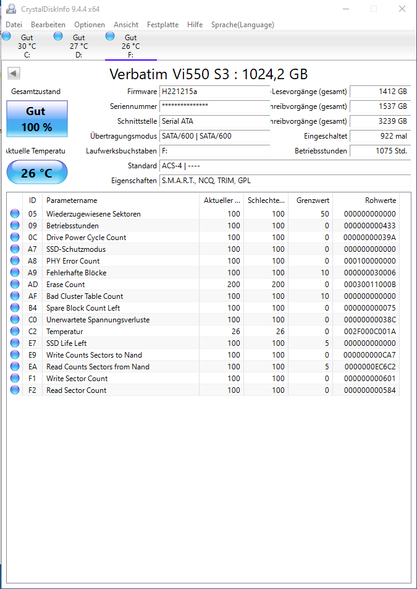This screenshot has width=417, height=589.
Task: Open the Sprache(Language) menu
Action: (243, 25)
